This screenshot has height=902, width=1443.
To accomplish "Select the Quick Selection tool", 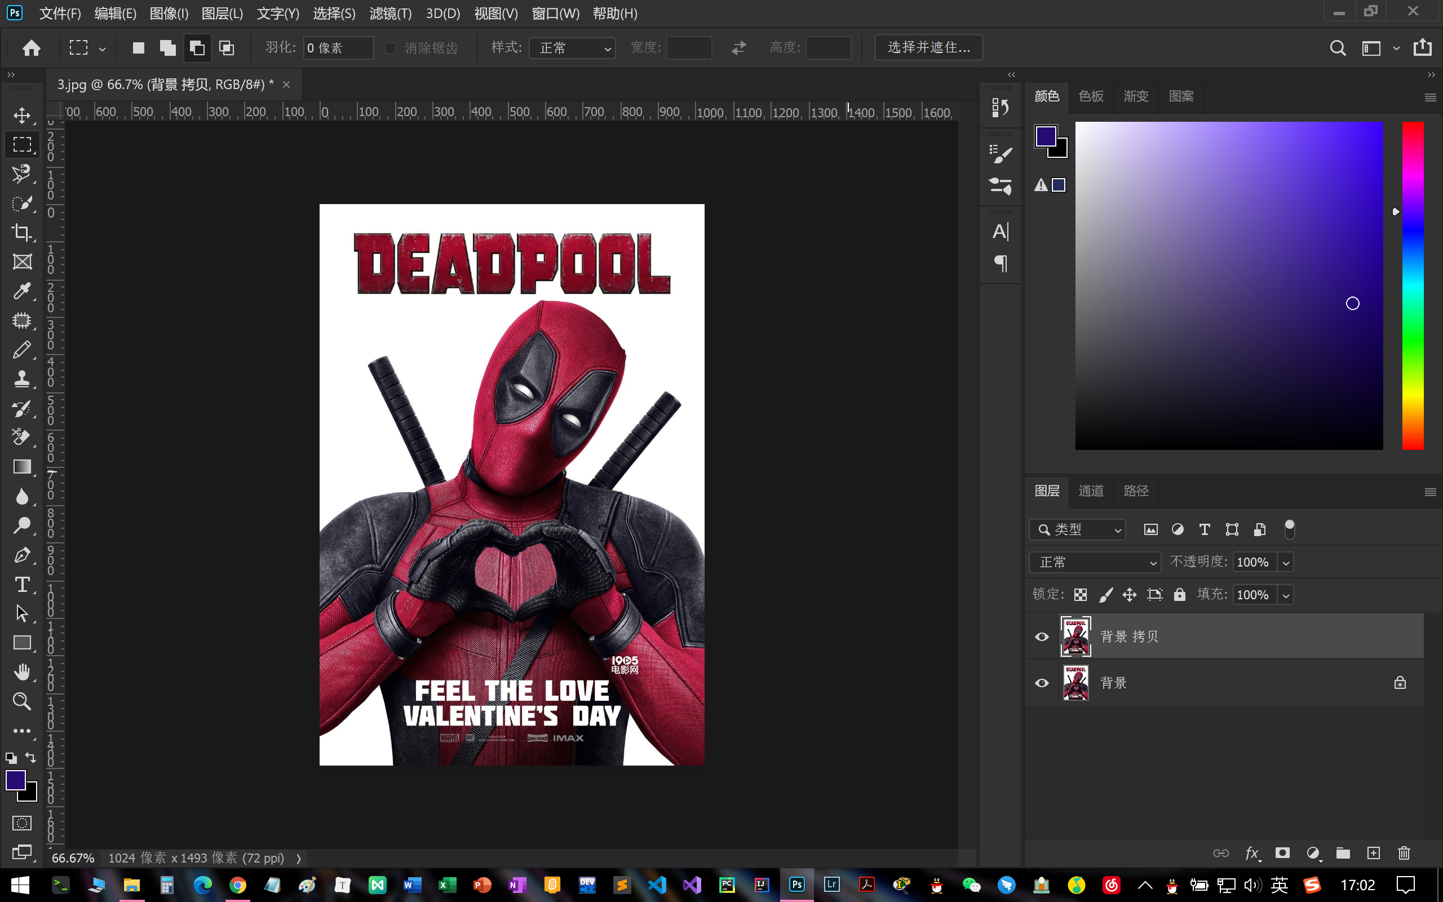I will (x=22, y=203).
